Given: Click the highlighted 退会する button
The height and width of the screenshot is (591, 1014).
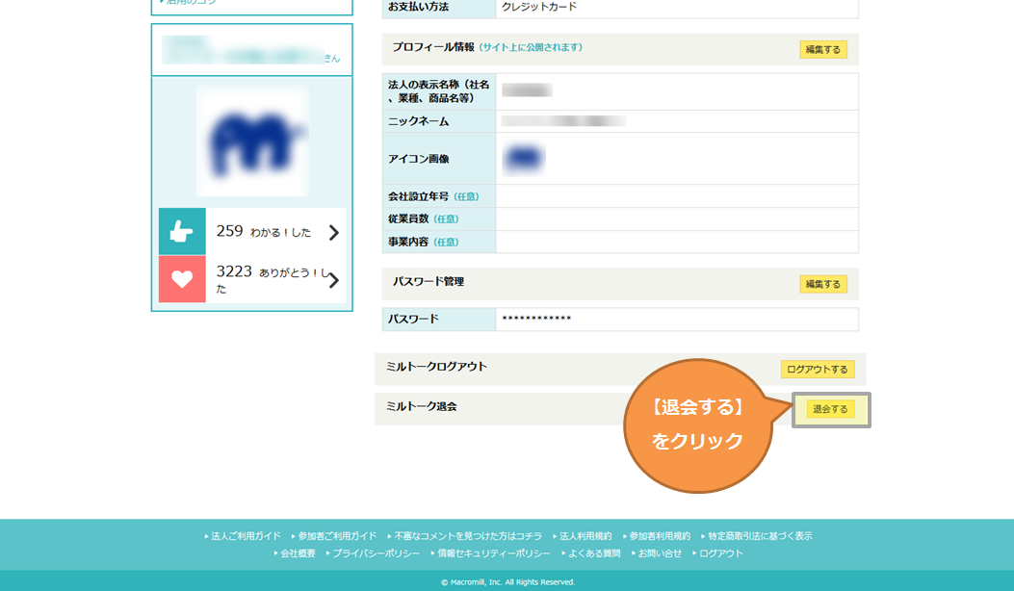Looking at the screenshot, I should tap(830, 409).
